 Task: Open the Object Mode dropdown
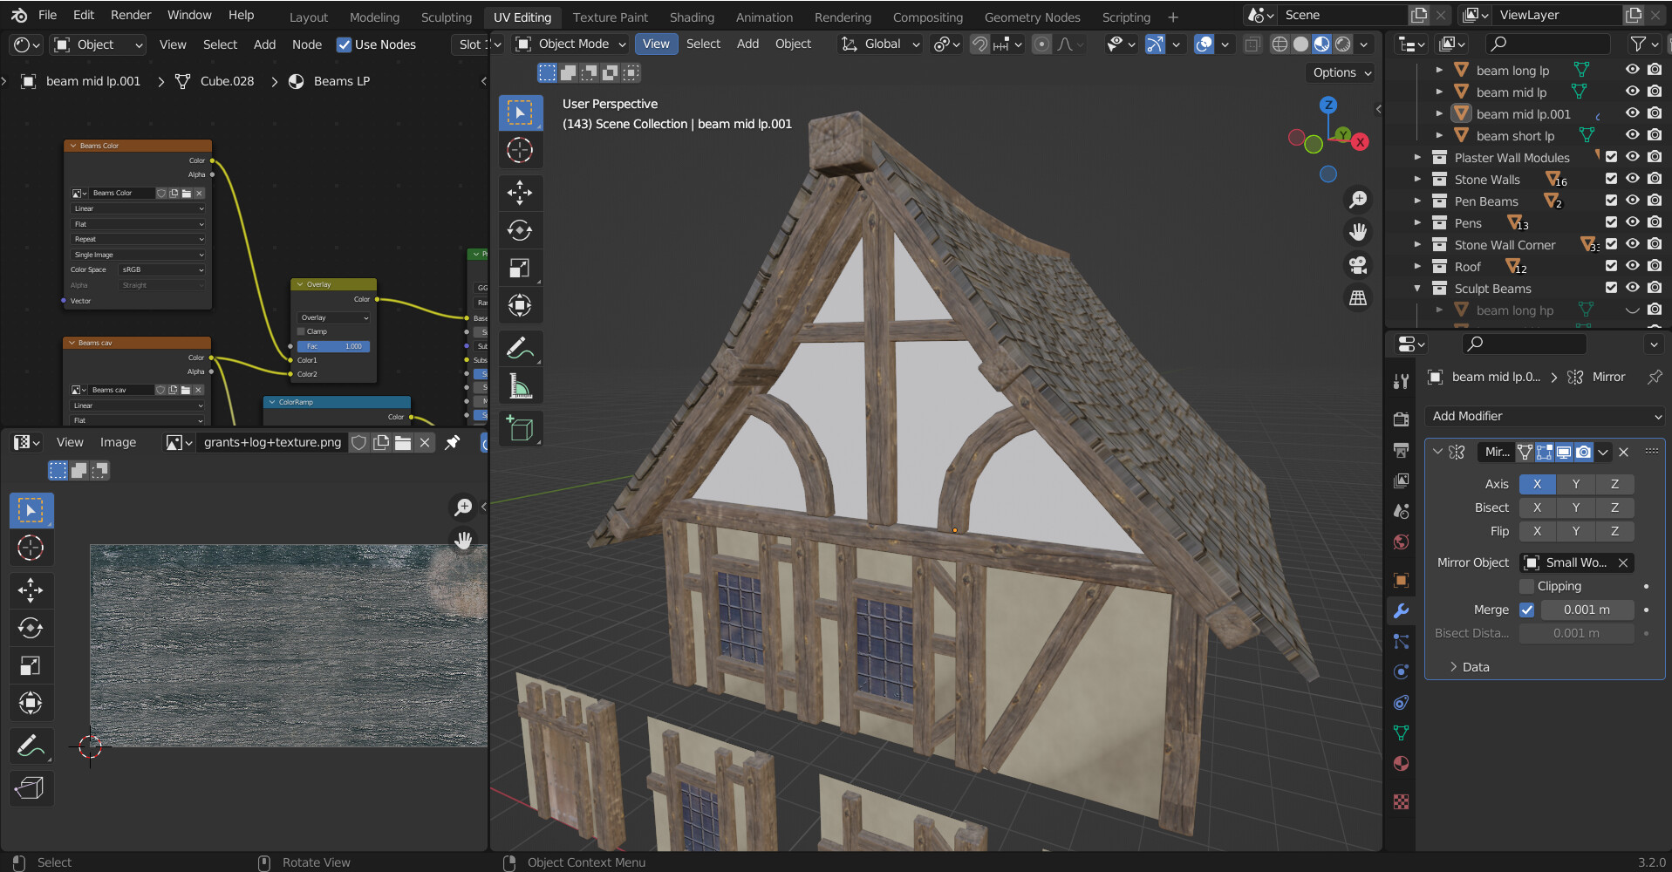[570, 44]
